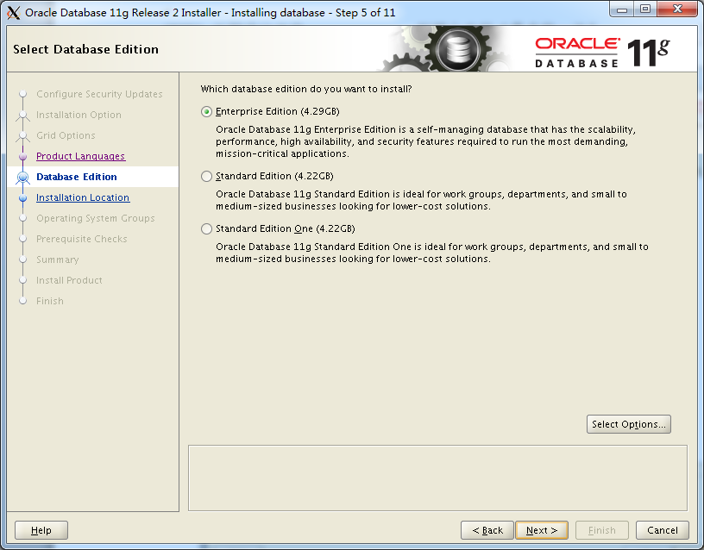
Task: Open the Help button
Action: pyautogui.click(x=41, y=530)
